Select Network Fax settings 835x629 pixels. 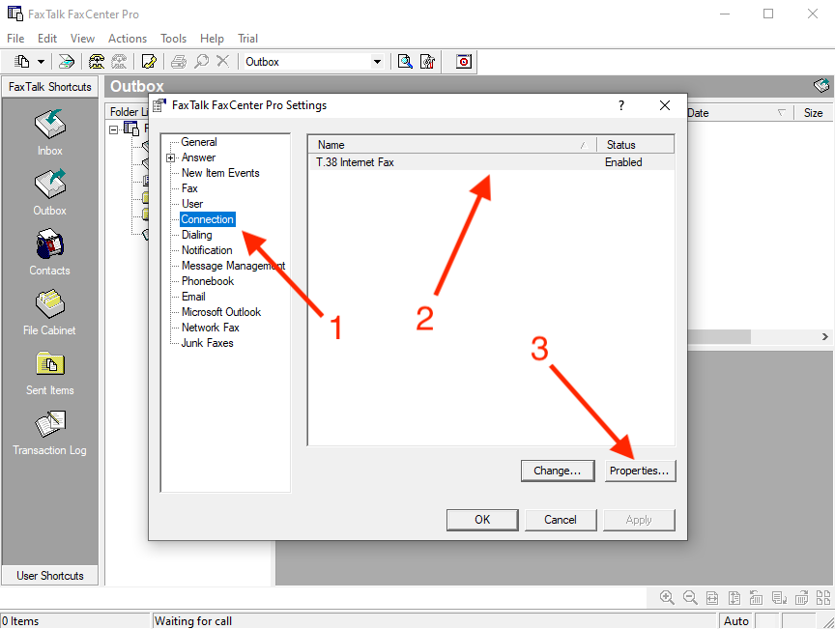coord(211,328)
